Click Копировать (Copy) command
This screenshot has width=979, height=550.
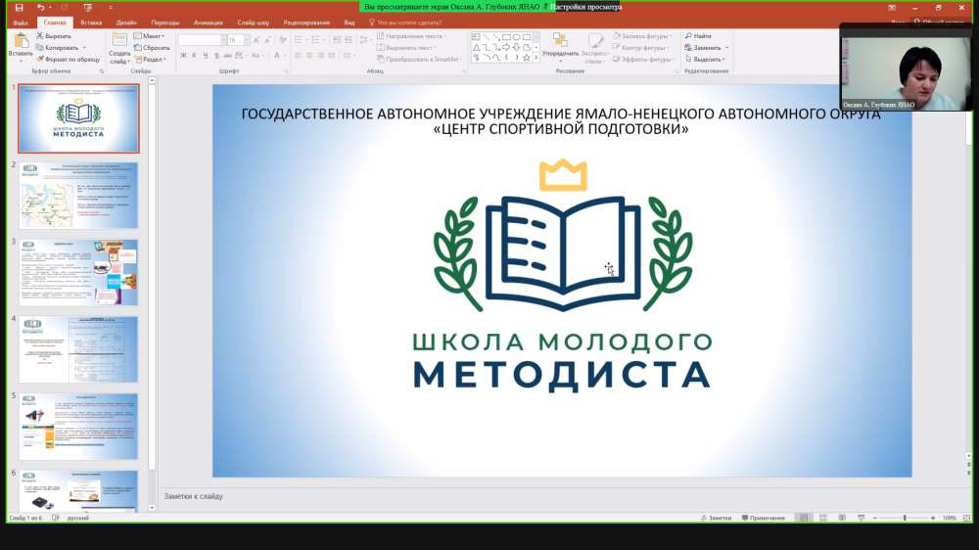pos(58,47)
